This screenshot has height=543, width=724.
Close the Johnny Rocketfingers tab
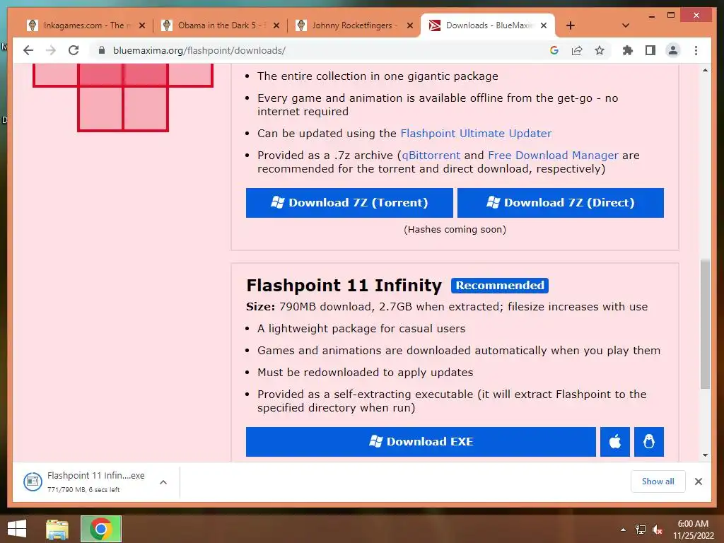coord(409,25)
